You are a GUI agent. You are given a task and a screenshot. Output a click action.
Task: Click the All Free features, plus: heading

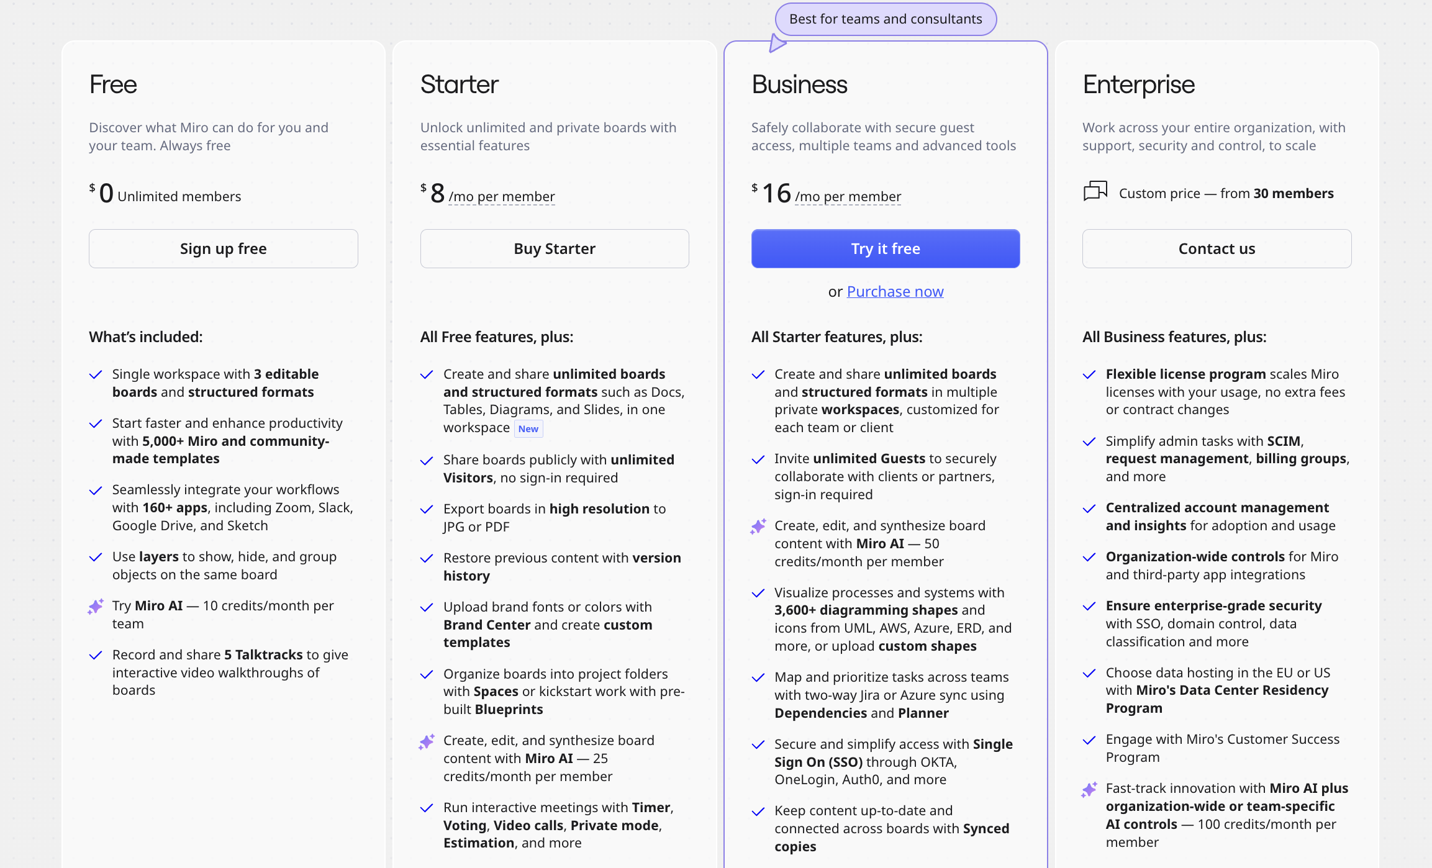(x=497, y=337)
